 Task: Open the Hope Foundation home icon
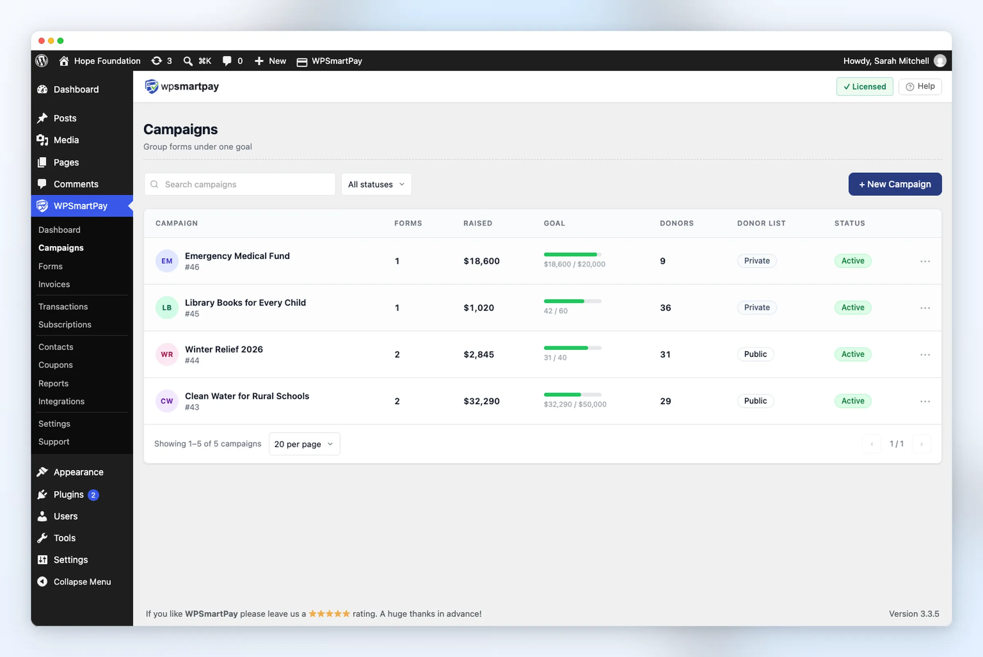click(63, 61)
